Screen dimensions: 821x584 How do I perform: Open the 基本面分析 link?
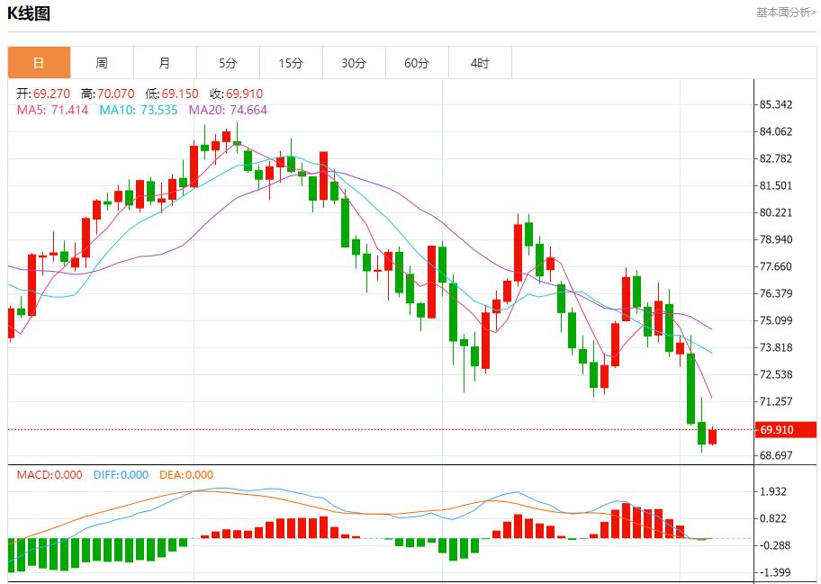click(x=786, y=13)
